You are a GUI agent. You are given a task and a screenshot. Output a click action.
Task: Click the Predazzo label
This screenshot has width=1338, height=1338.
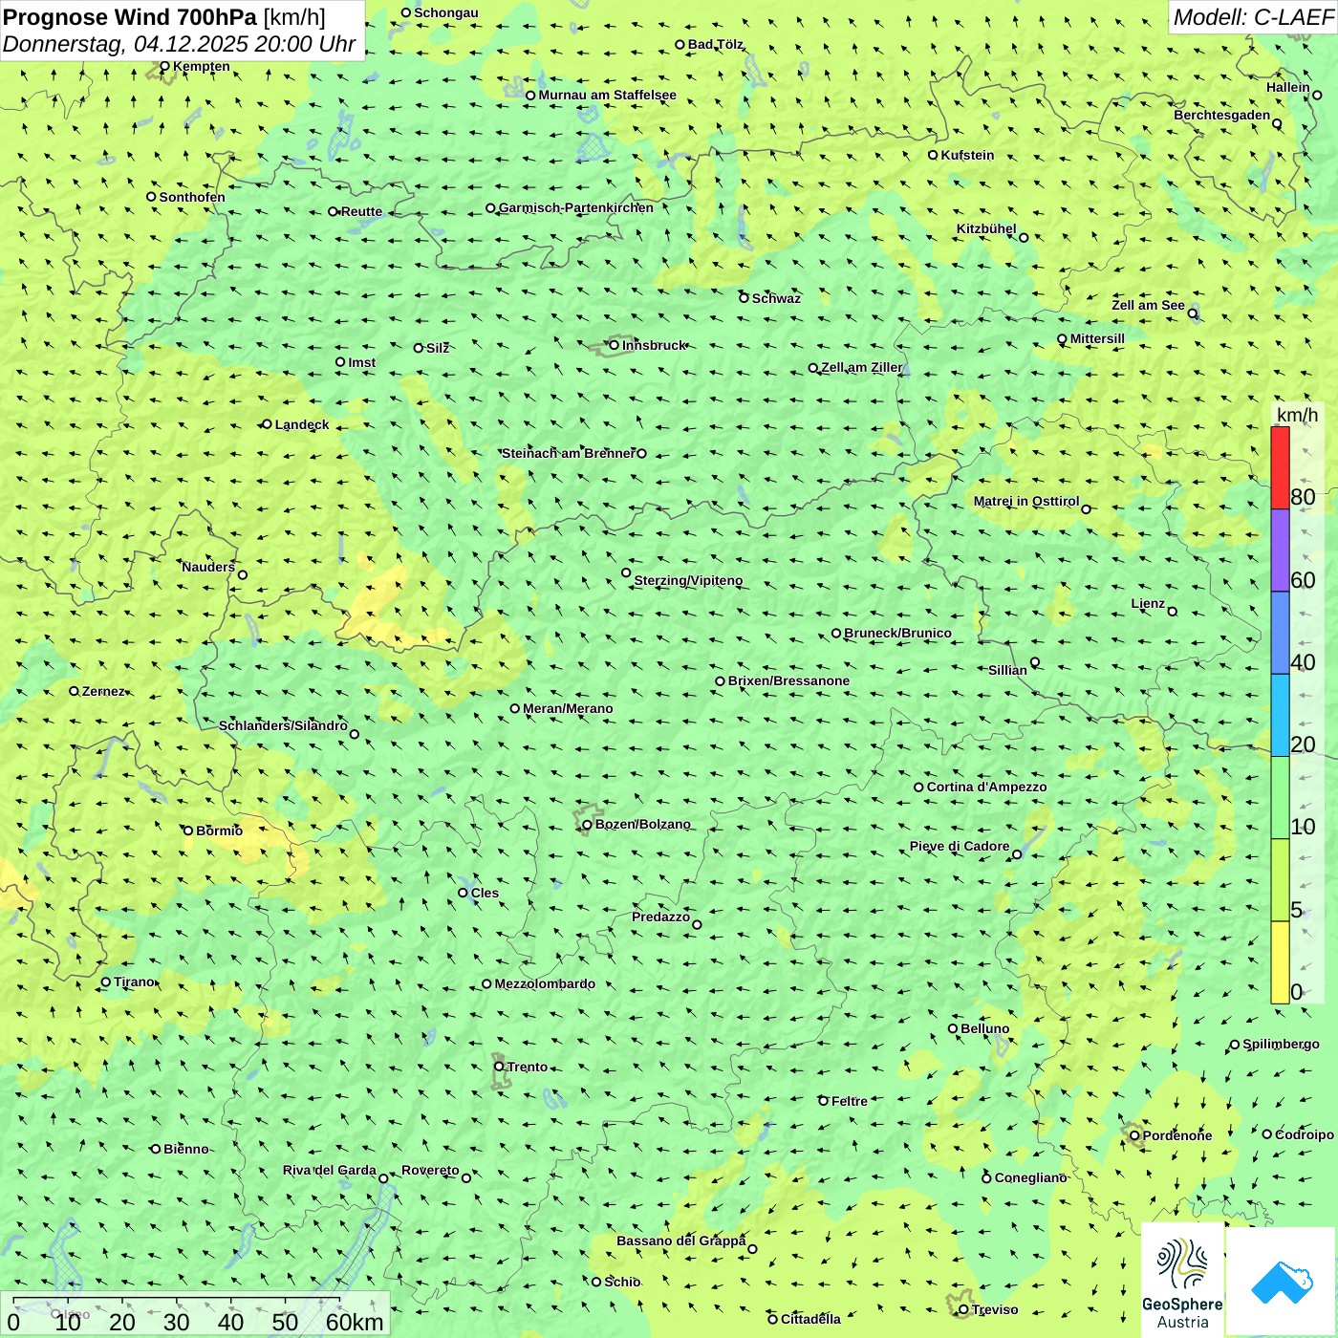660,917
